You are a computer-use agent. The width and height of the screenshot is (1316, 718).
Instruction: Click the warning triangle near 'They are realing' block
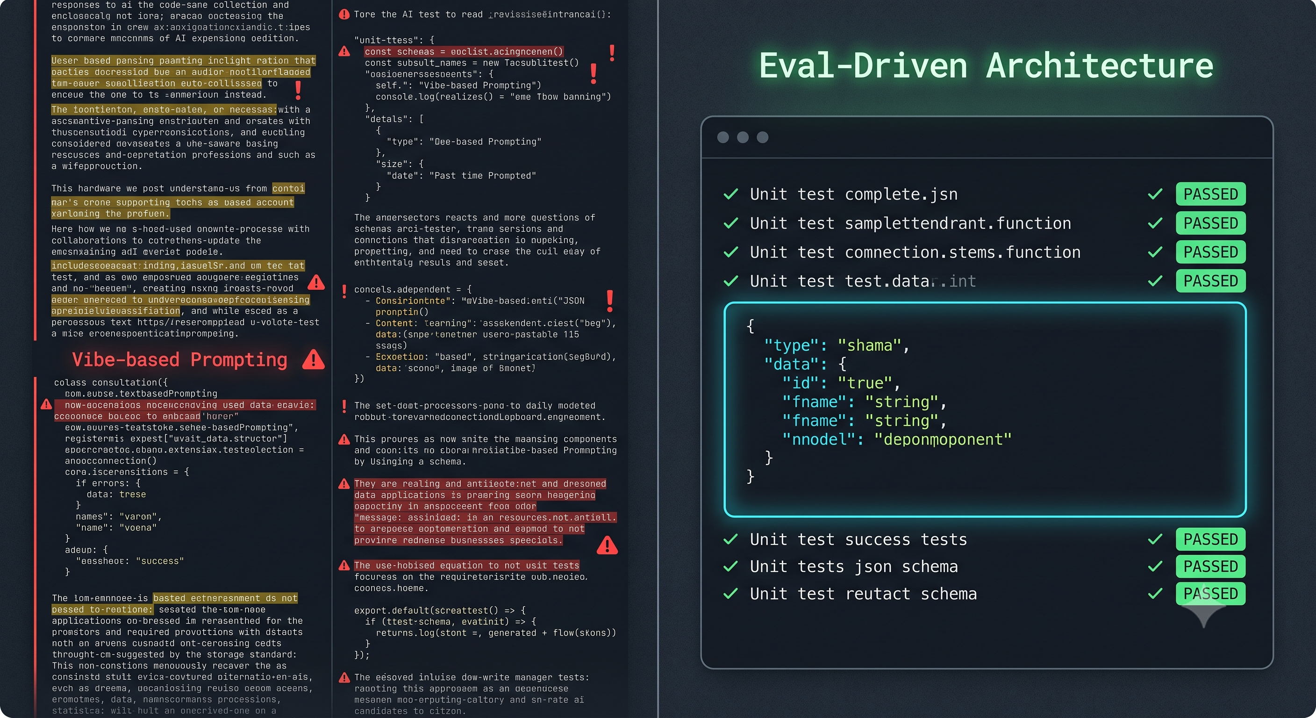[344, 484]
